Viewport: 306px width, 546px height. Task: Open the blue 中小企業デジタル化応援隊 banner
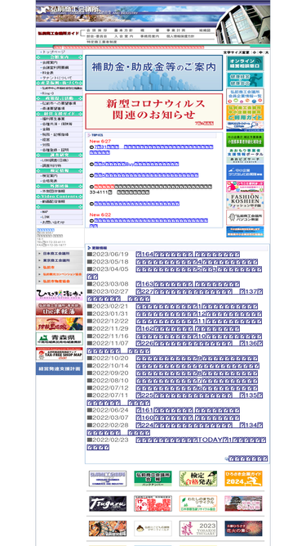[x=245, y=172]
